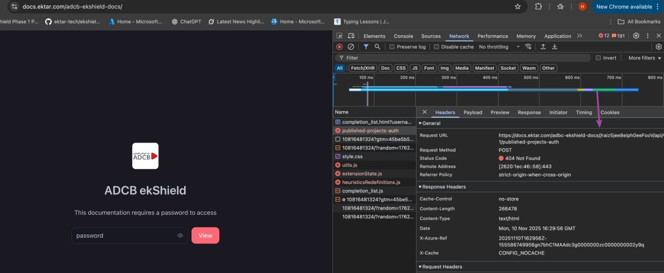
Task: Open network conditions wifi icon
Action: pyautogui.click(x=529, y=47)
